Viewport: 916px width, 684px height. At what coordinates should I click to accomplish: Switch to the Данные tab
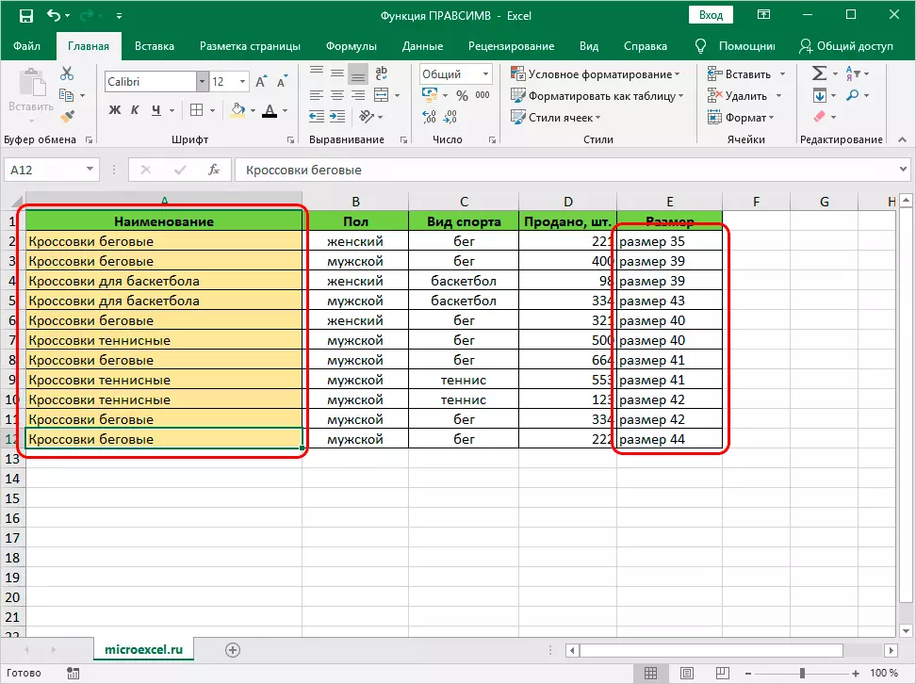point(422,46)
